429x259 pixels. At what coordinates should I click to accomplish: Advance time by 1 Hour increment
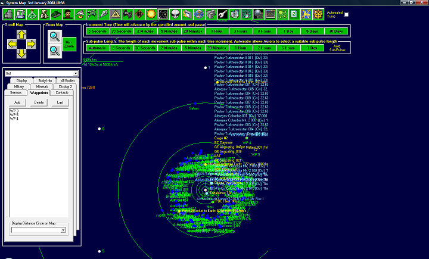tap(217, 31)
